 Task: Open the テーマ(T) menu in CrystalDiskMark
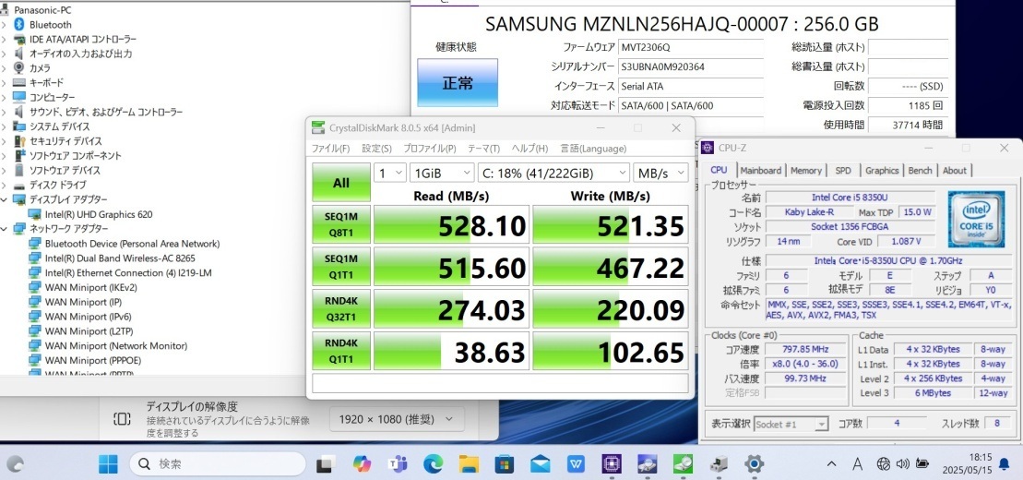tap(483, 149)
